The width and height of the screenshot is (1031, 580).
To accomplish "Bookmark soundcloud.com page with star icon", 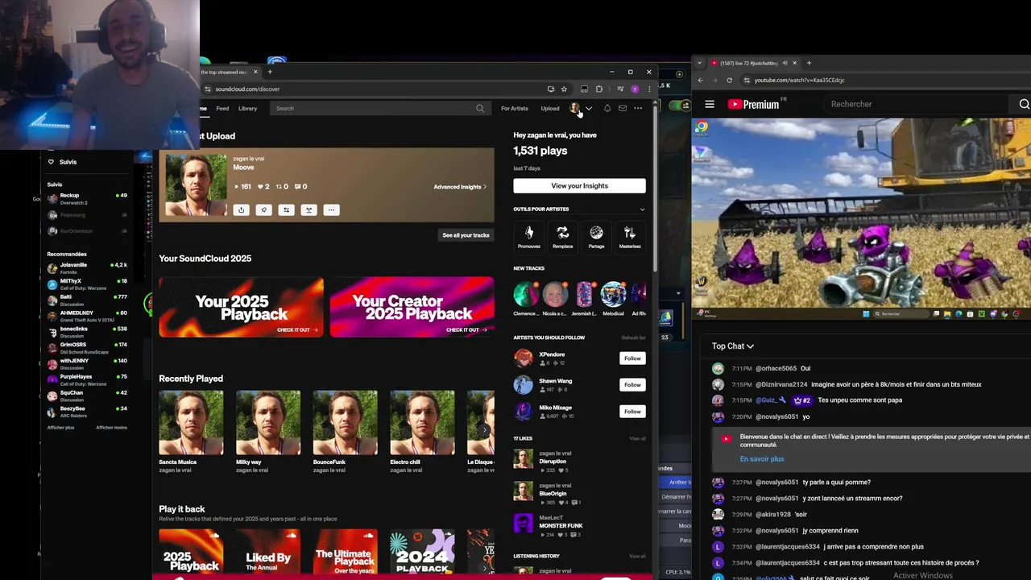I will (564, 89).
